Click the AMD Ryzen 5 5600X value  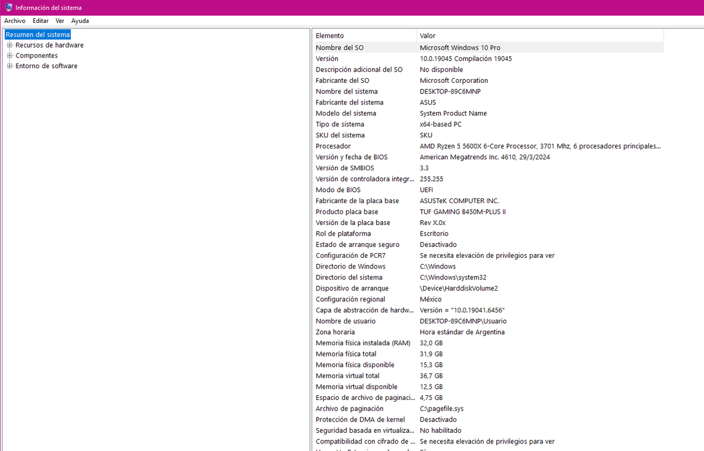point(540,146)
